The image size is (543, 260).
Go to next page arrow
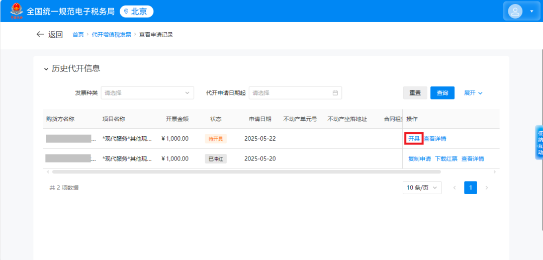[487, 188]
